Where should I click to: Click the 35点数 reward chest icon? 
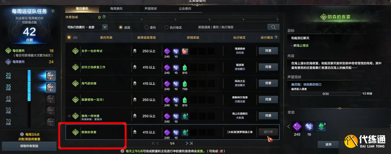pos(51,87)
